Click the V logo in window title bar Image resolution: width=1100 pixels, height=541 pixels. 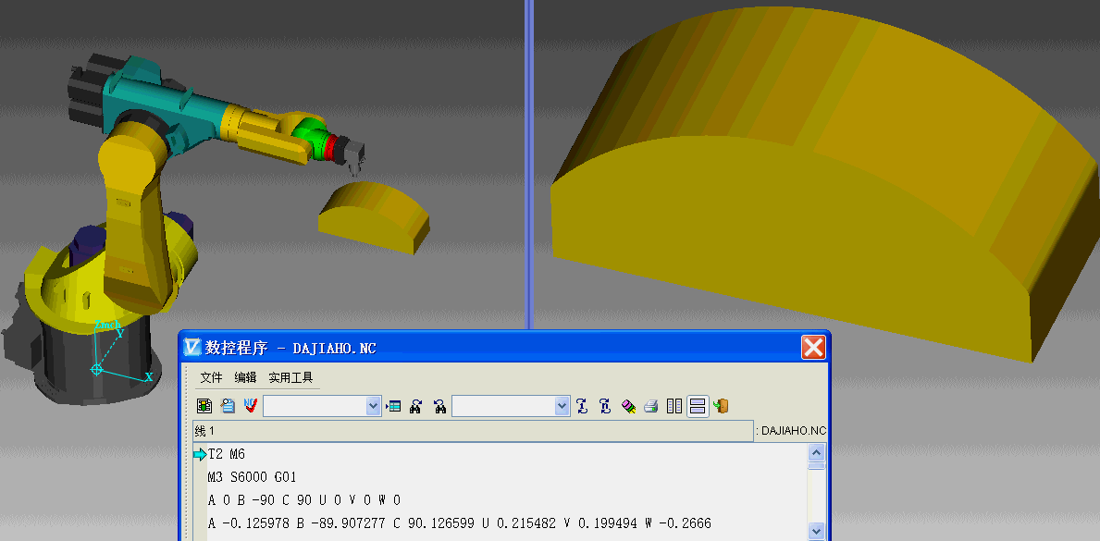point(192,347)
